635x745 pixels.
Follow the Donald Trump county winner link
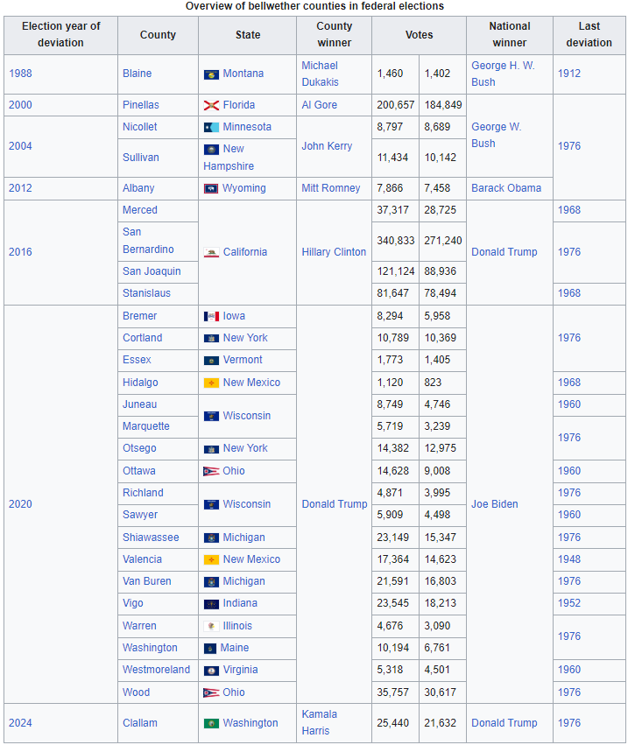pyautogui.click(x=335, y=504)
